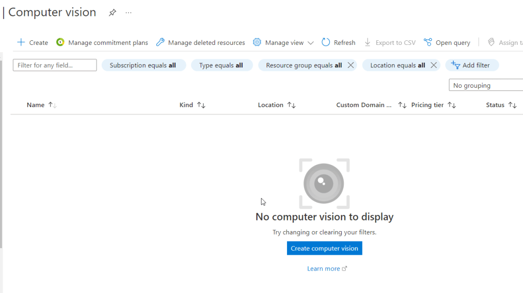Open the No grouping dropdown
The image size is (523, 293).
(486, 85)
